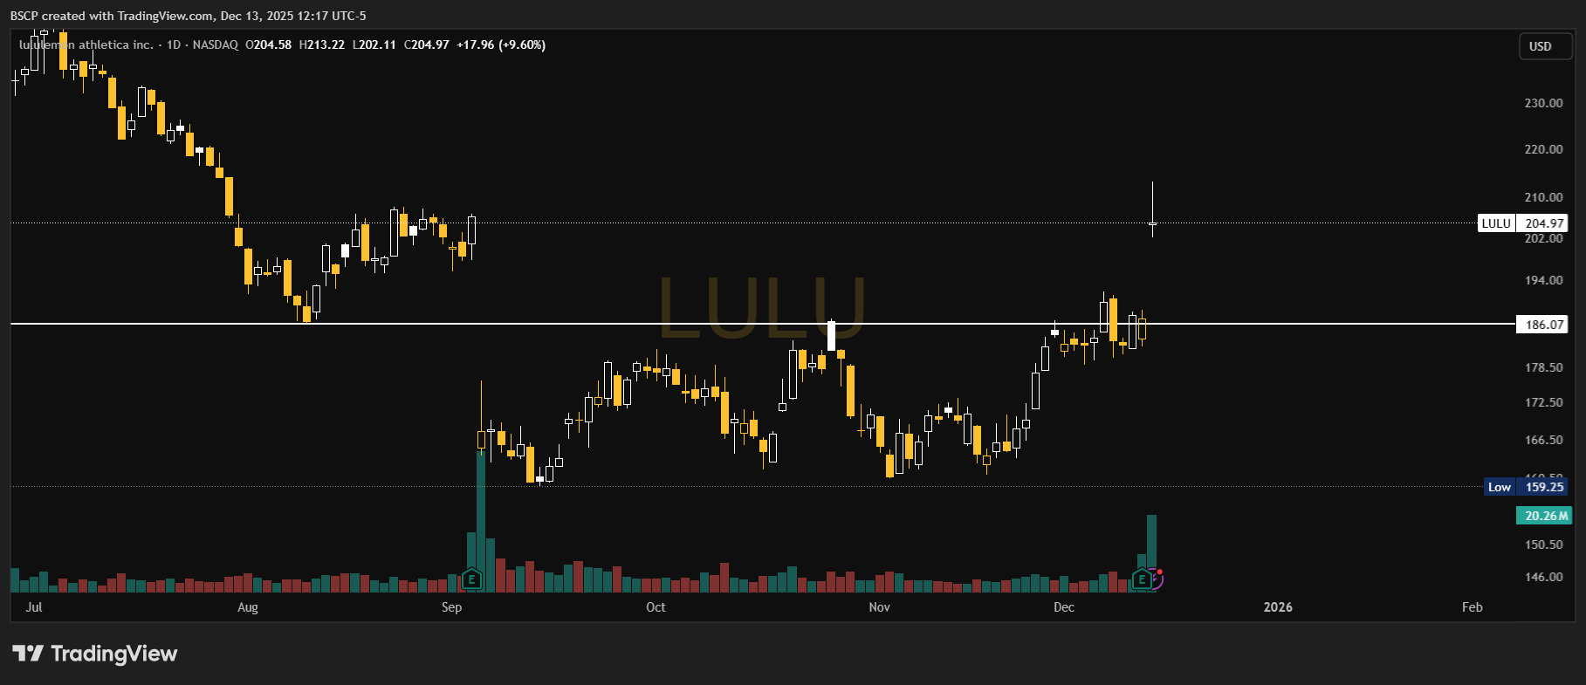Click the 20.26 M volume label
Viewport: 1586px width, 685px height.
pyautogui.click(x=1546, y=516)
